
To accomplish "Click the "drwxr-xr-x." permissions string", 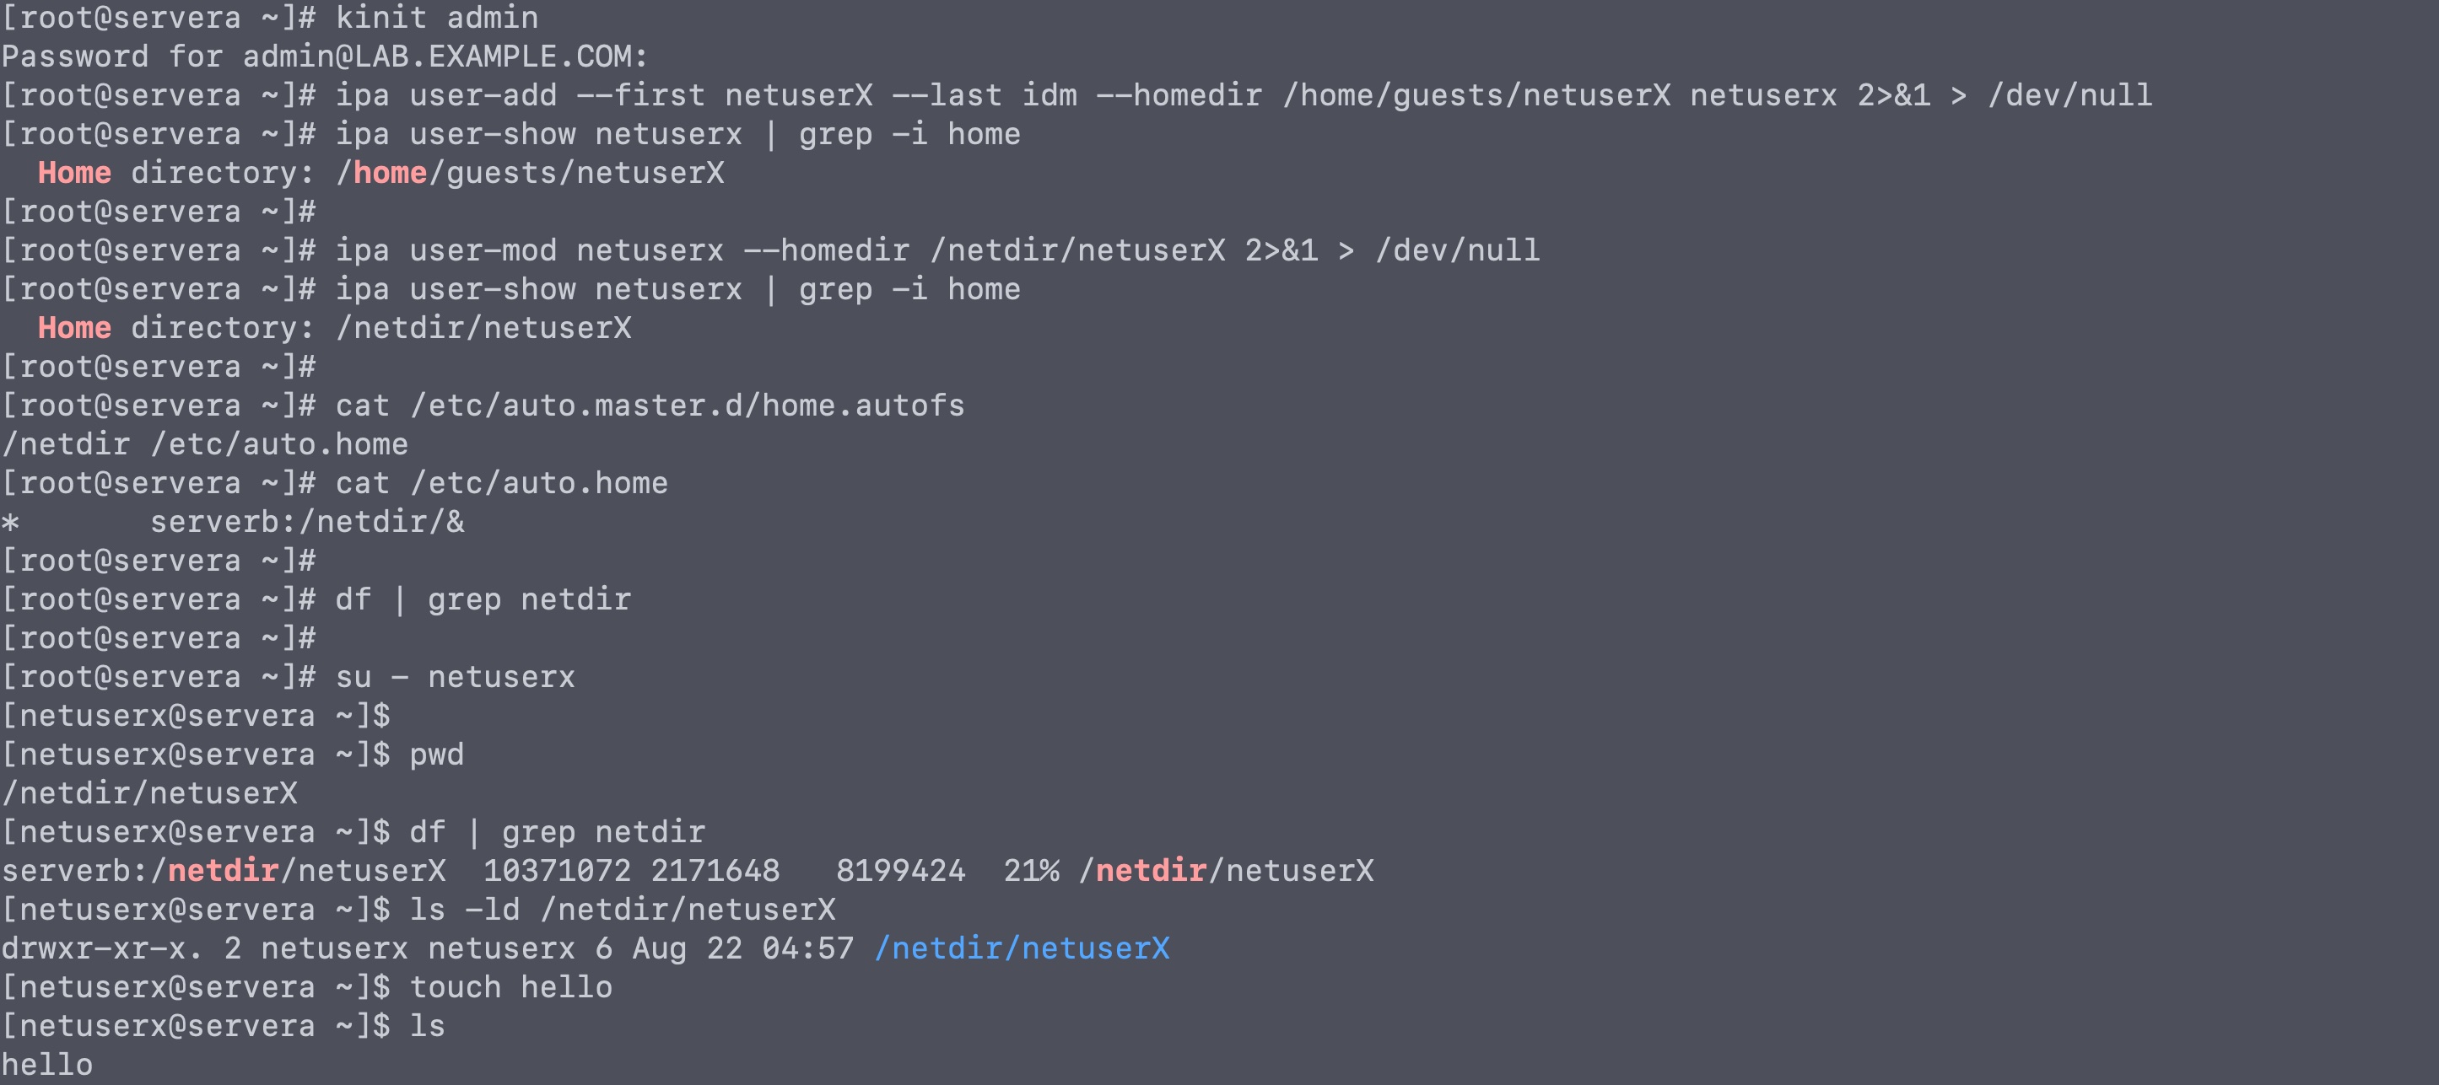I will [101, 948].
